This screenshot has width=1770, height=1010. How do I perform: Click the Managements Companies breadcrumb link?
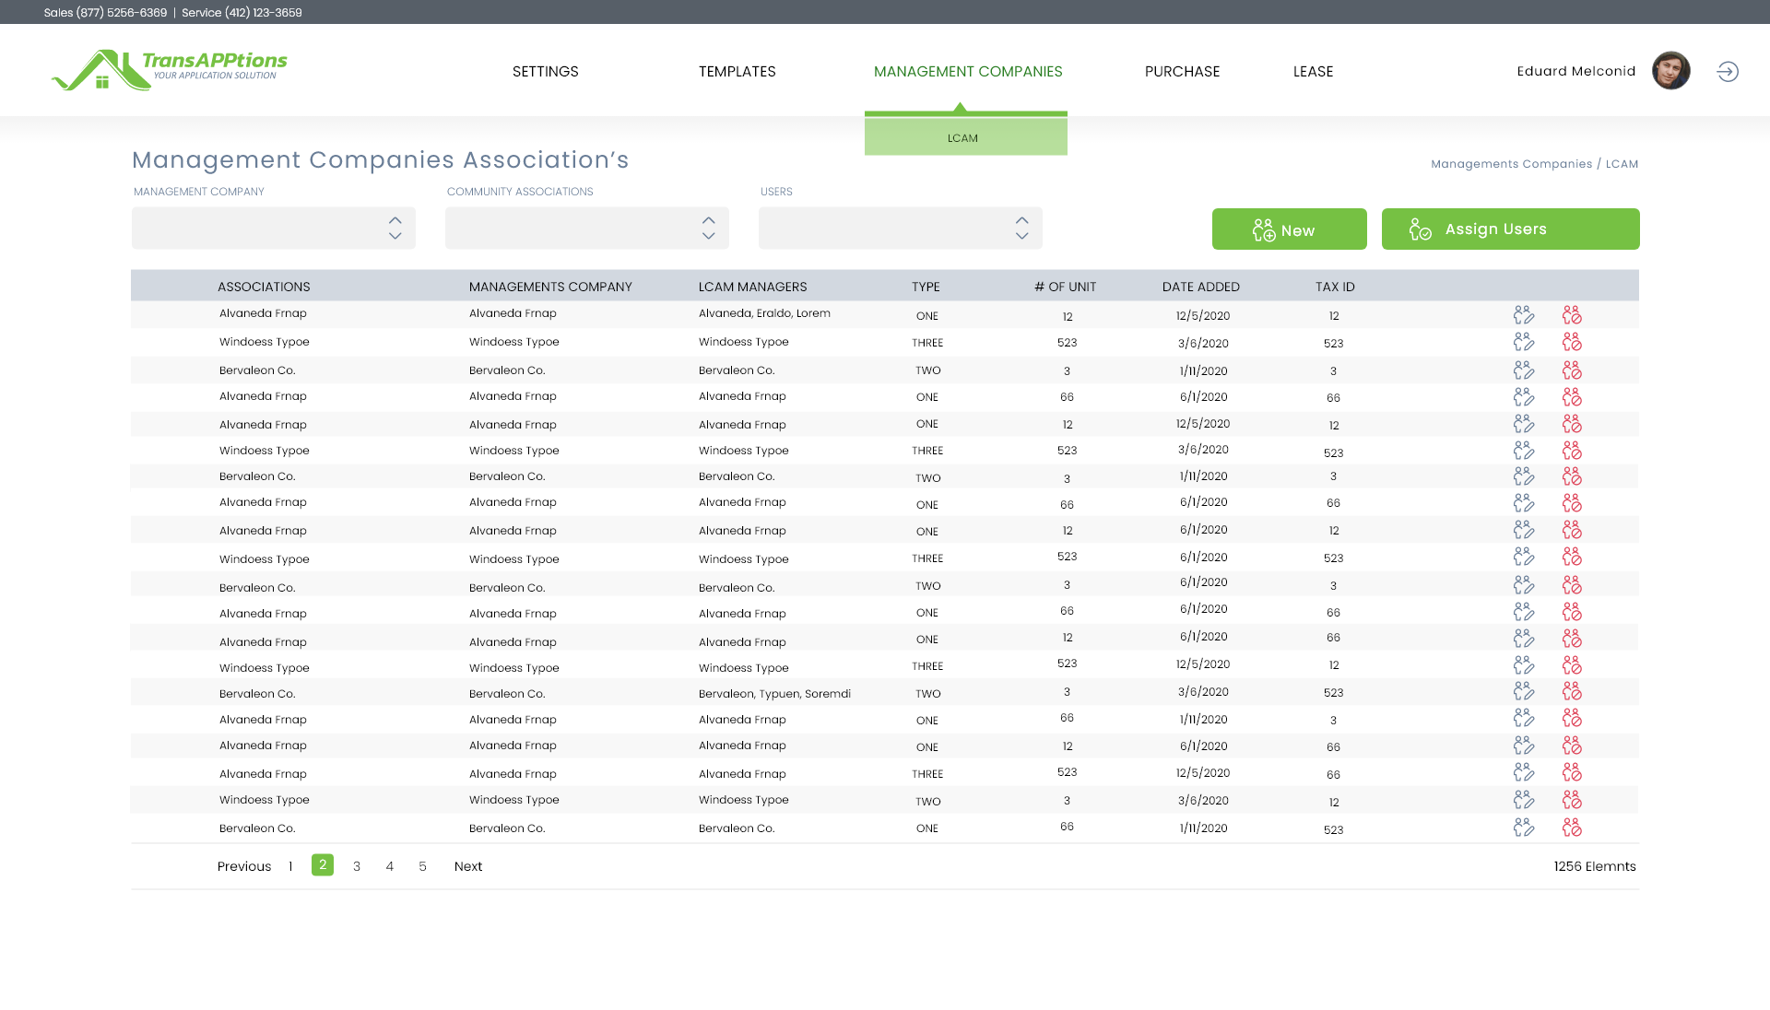click(x=1512, y=164)
